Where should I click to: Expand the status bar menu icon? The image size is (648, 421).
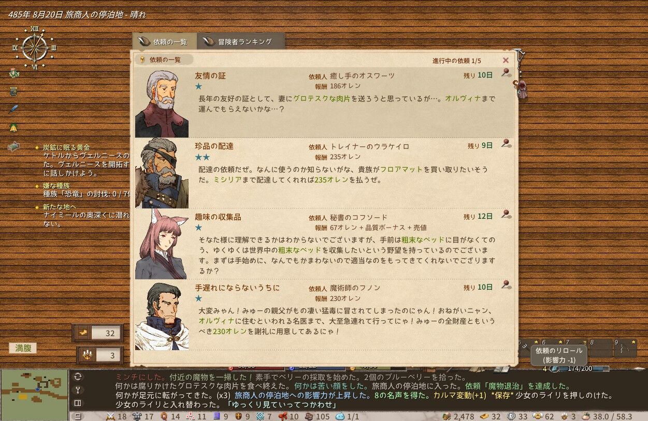pyautogui.click(x=77, y=416)
